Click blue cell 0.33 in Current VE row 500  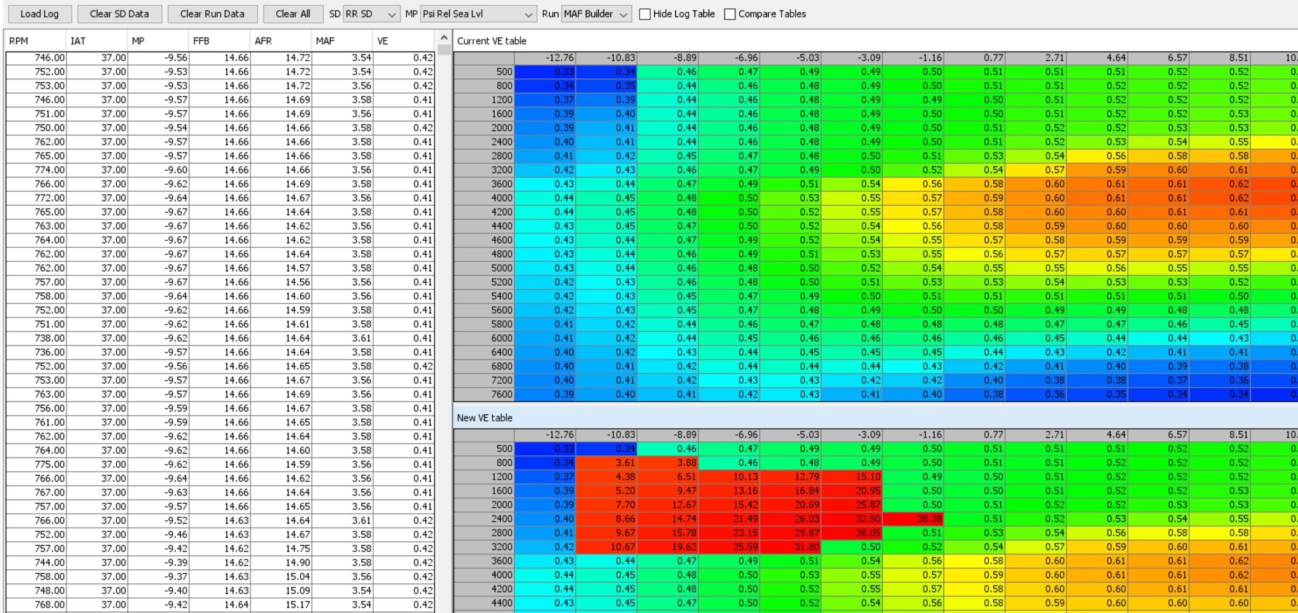tap(545, 72)
